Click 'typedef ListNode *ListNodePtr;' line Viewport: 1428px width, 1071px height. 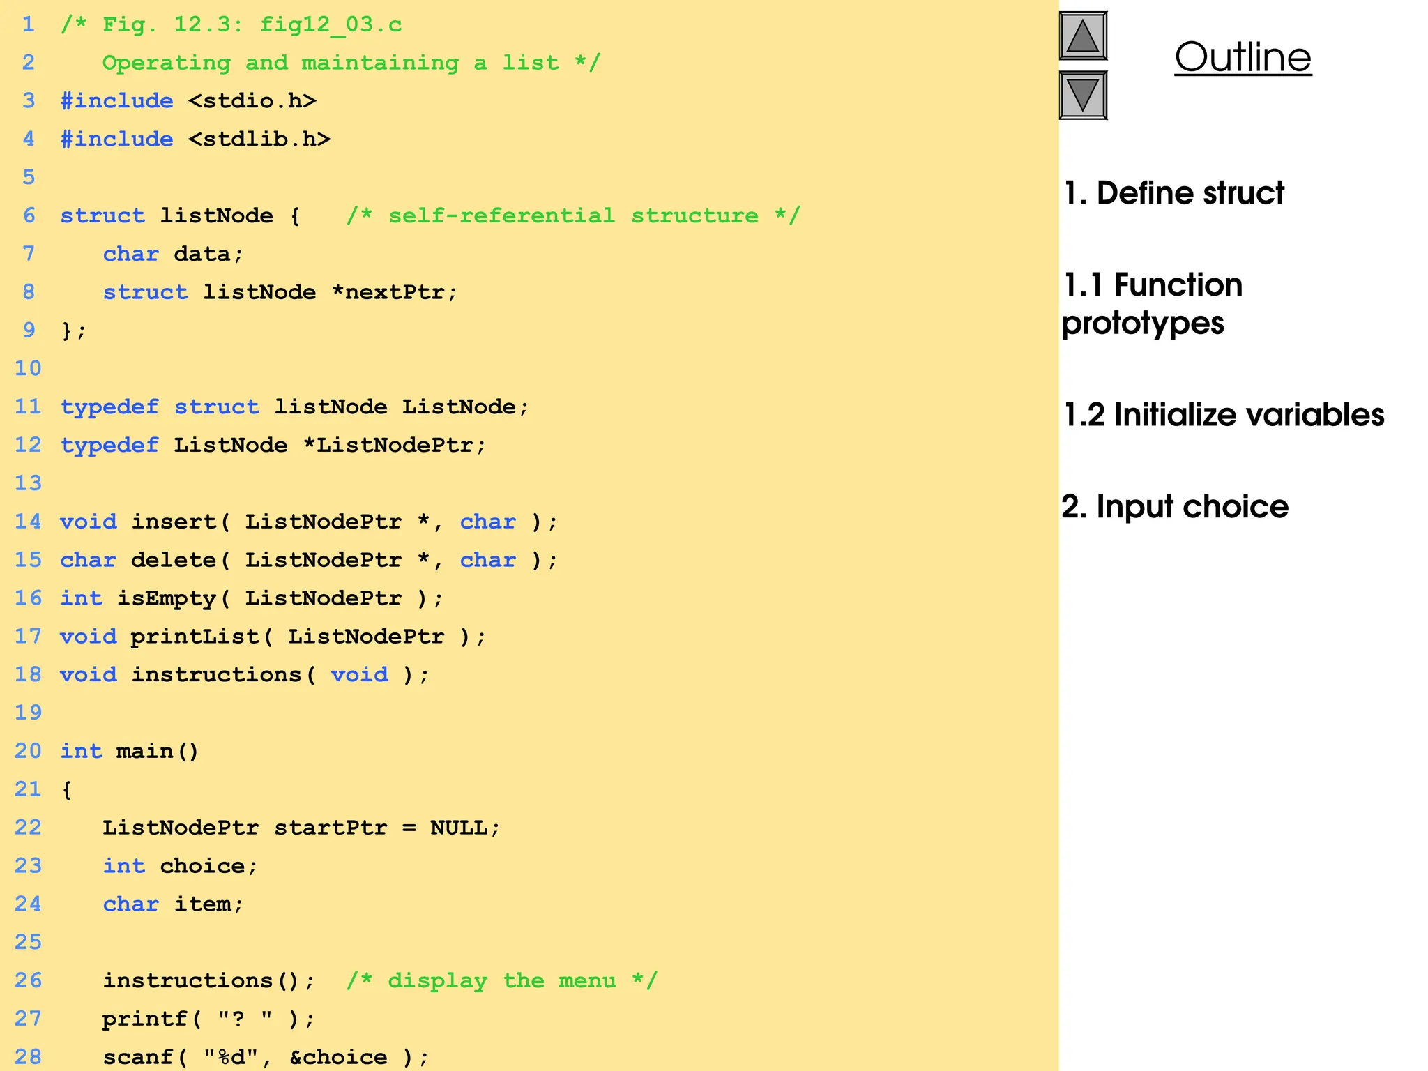[273, 446]
